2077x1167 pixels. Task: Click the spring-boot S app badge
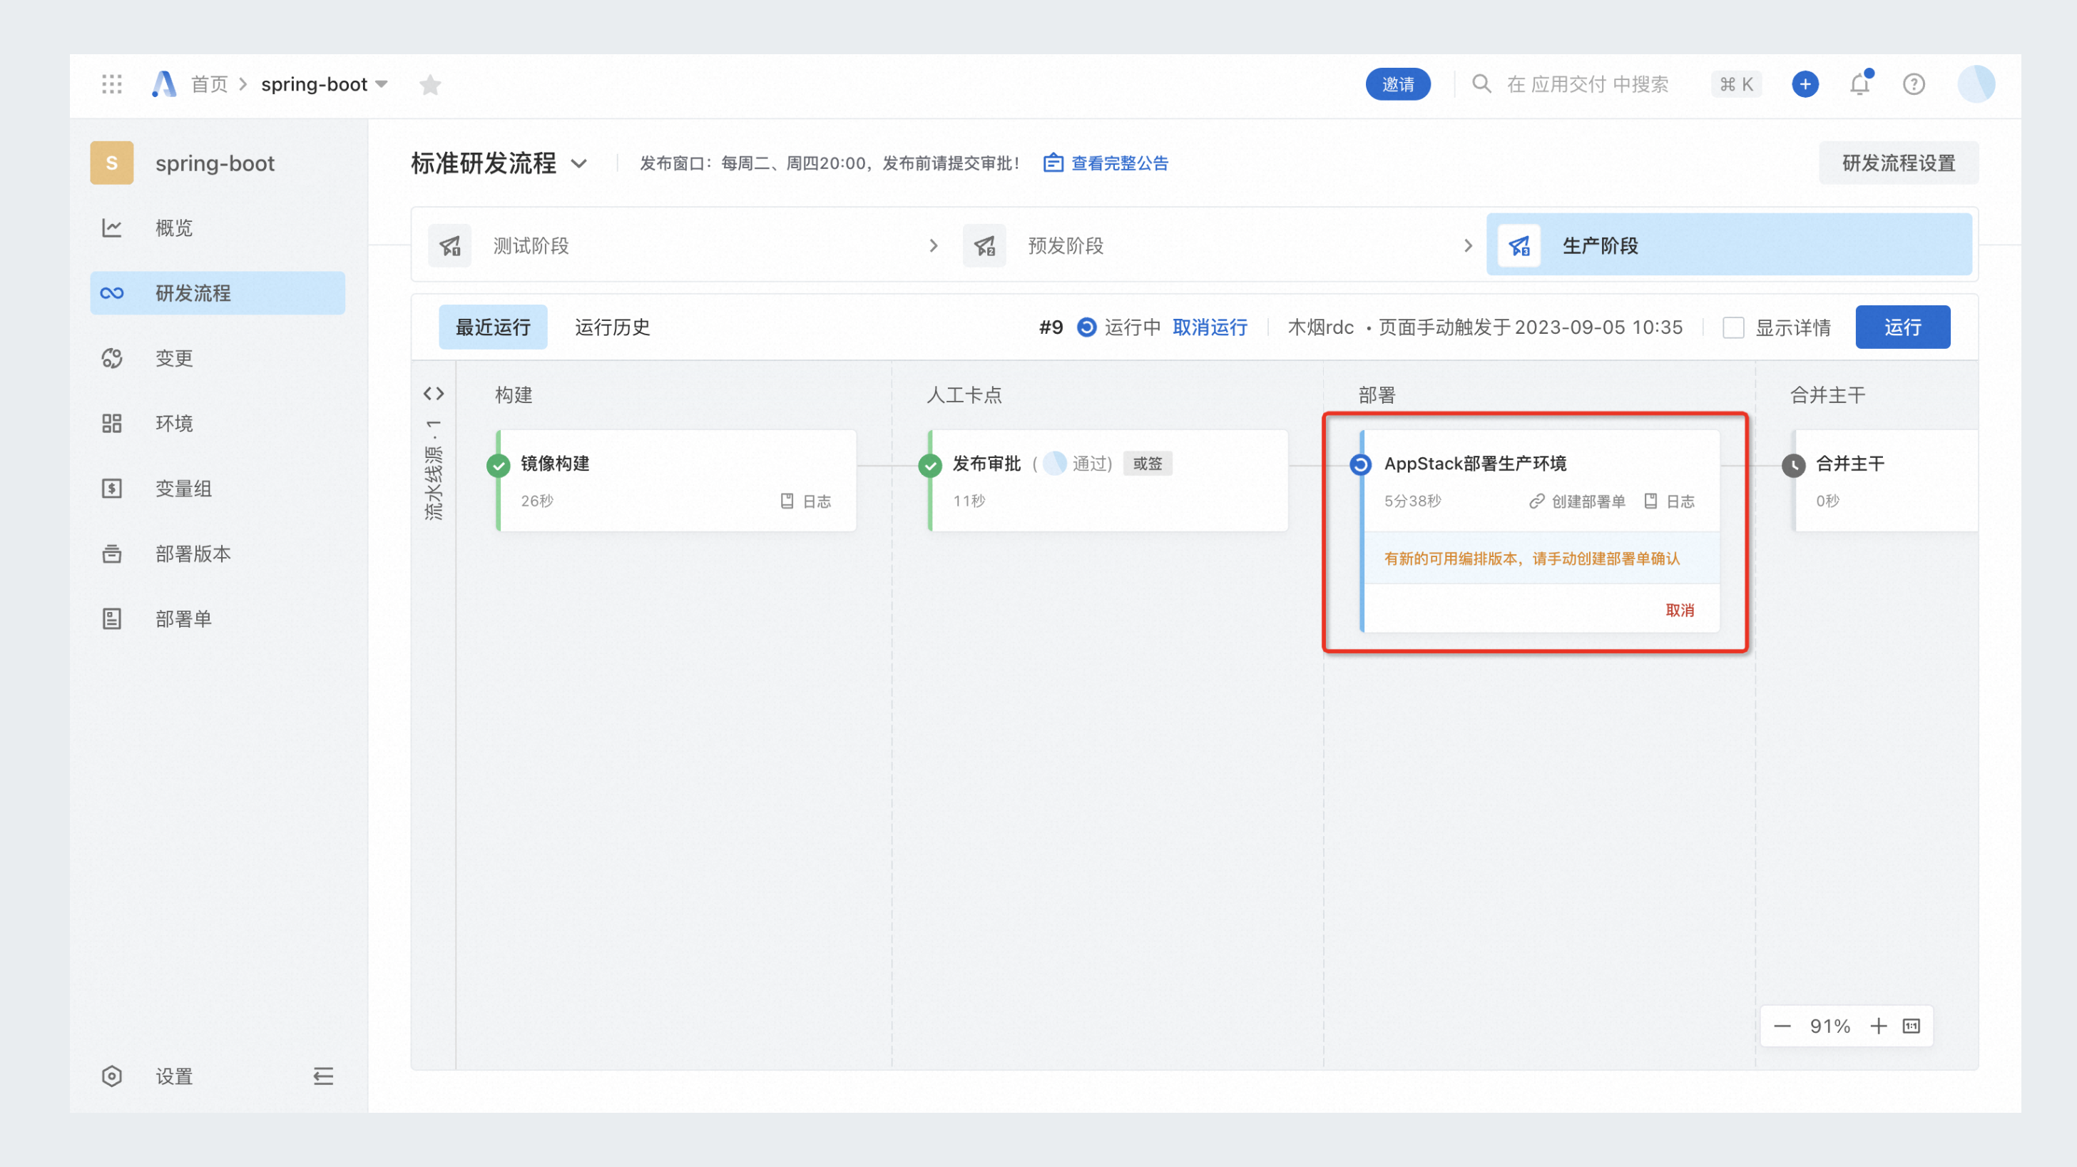pos(111,163)
